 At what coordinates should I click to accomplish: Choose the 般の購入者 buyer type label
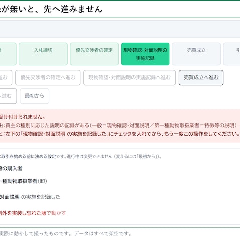tap(11, 169)
